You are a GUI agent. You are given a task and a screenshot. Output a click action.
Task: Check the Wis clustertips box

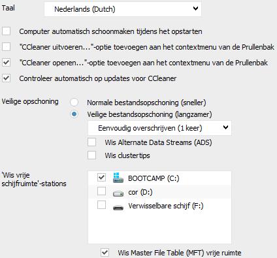click(x=91, y=155)
